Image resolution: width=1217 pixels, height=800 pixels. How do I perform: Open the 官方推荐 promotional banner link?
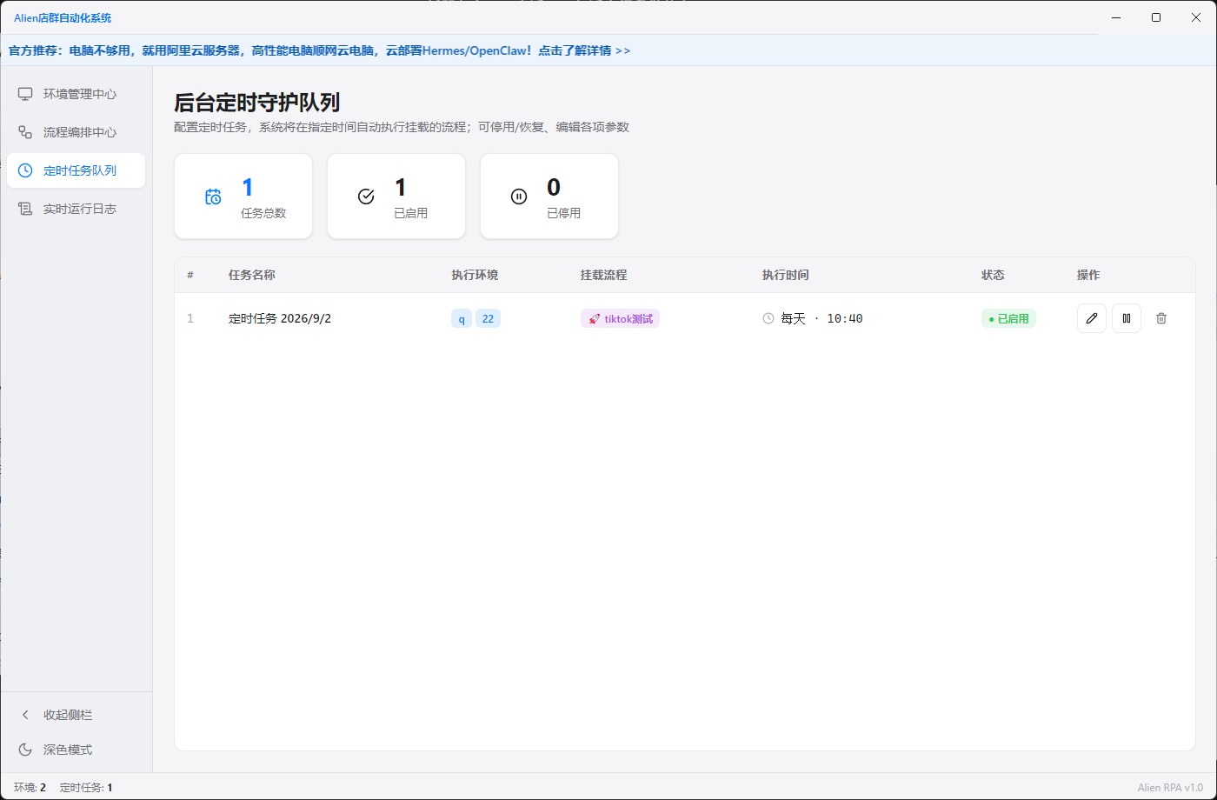coord(319,50)
